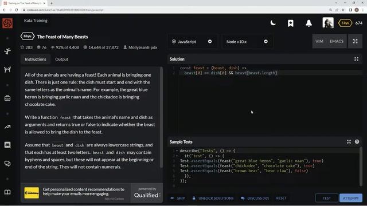The image size is (367, 206).
Task: Click Unlock Solutions
Action: [213, 198]
